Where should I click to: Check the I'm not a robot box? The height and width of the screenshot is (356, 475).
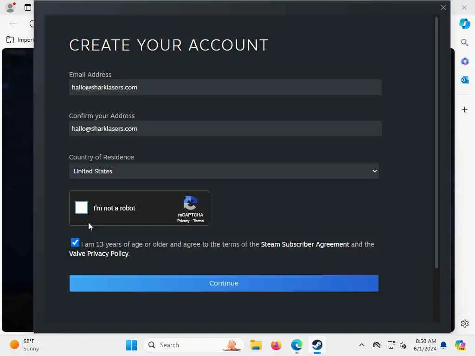[82, 208]
